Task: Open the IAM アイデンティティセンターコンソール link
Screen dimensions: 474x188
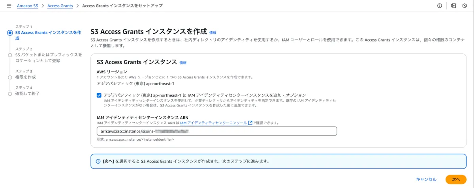Action: tap(213, 123)
